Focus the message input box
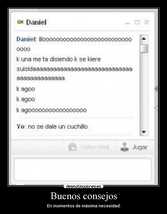Image resolution: width=167 pixels, height=214 pixels. coord(83,169)
